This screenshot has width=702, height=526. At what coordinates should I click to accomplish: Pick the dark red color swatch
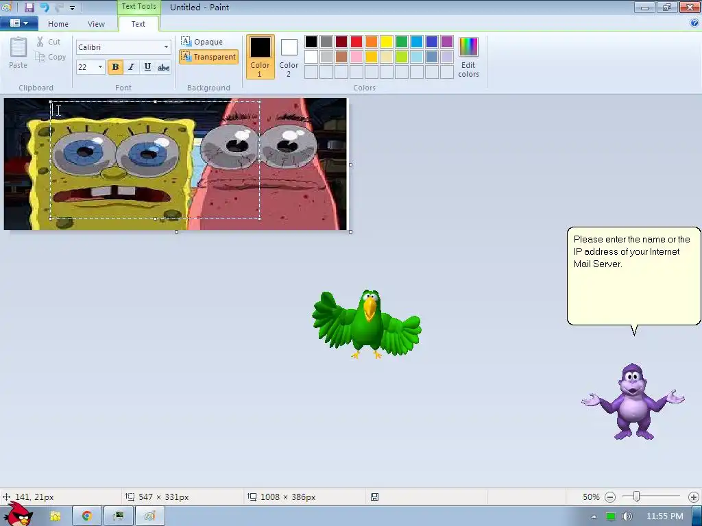pyautogui.click(x=341, y=42)
